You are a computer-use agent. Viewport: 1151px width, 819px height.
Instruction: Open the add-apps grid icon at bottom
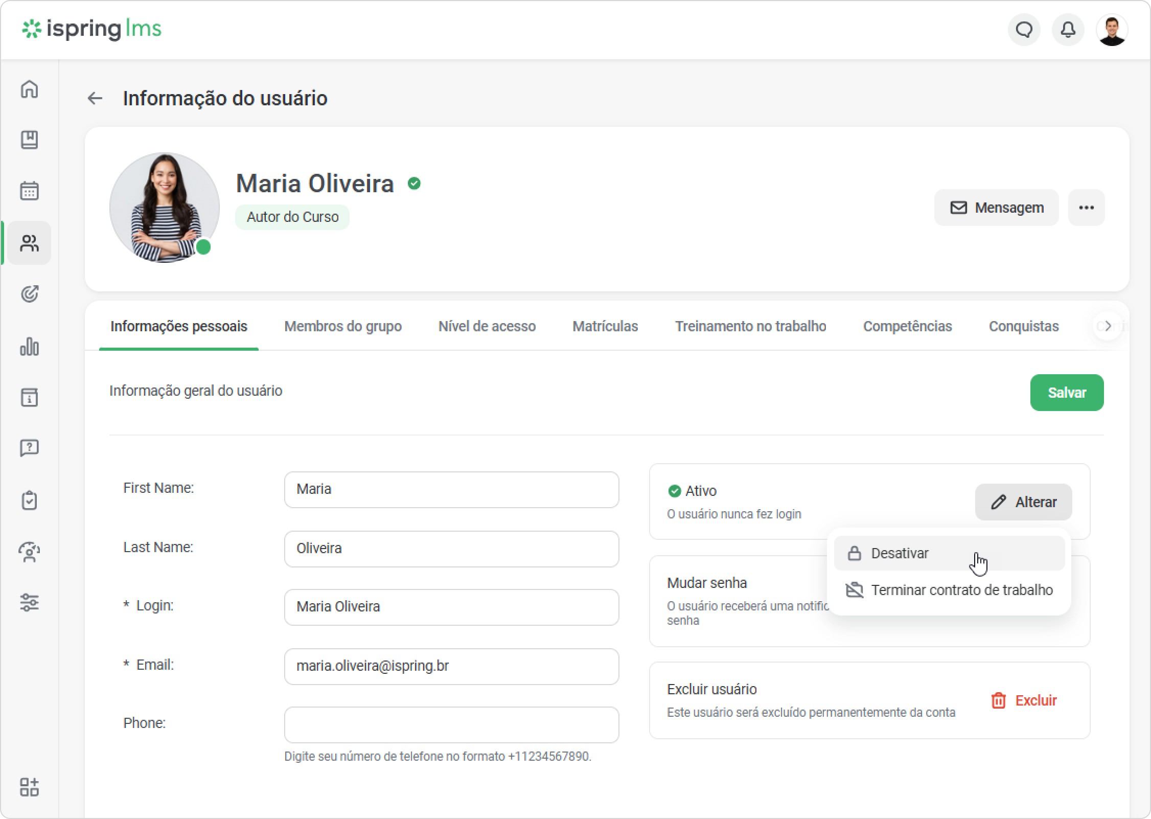pos(29,787)
